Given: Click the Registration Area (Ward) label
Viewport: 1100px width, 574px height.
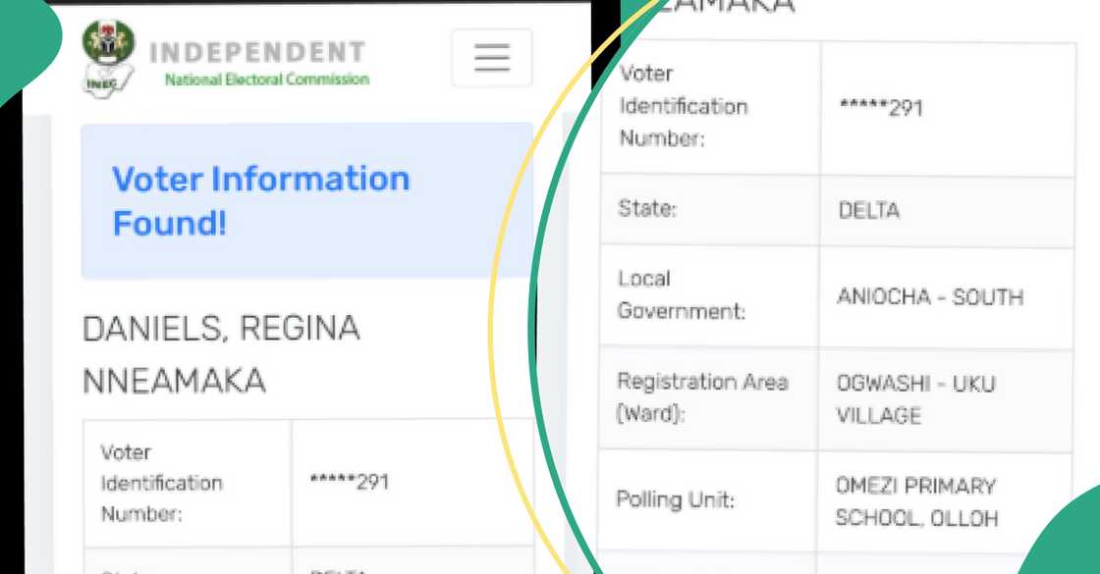Looking at the screenshot, I should click(x=701, y=397).
